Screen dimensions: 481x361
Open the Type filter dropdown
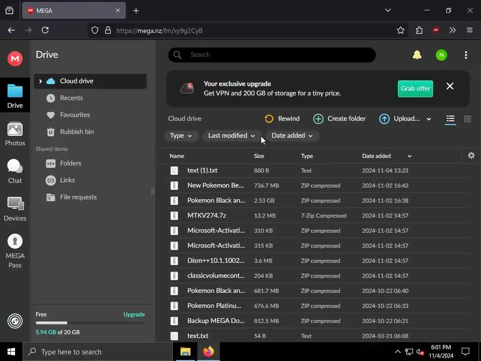[x=181, y=136]
